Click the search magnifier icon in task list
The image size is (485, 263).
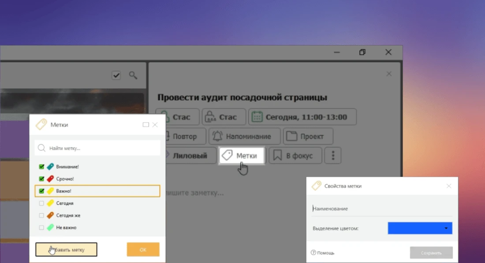coord(133,75)
